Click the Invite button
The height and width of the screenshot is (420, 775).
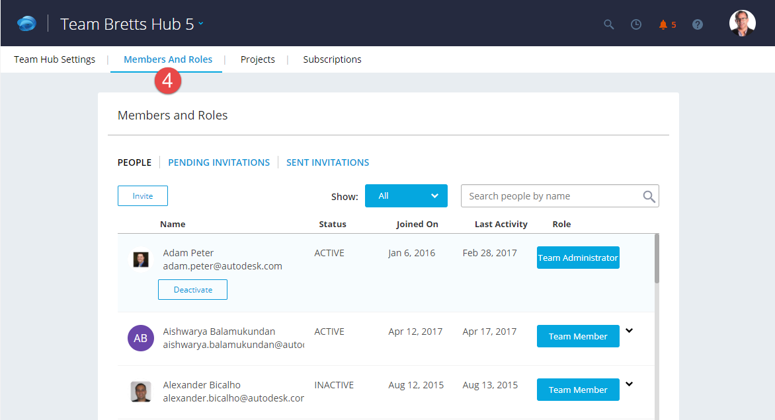[x=142, y=195]
